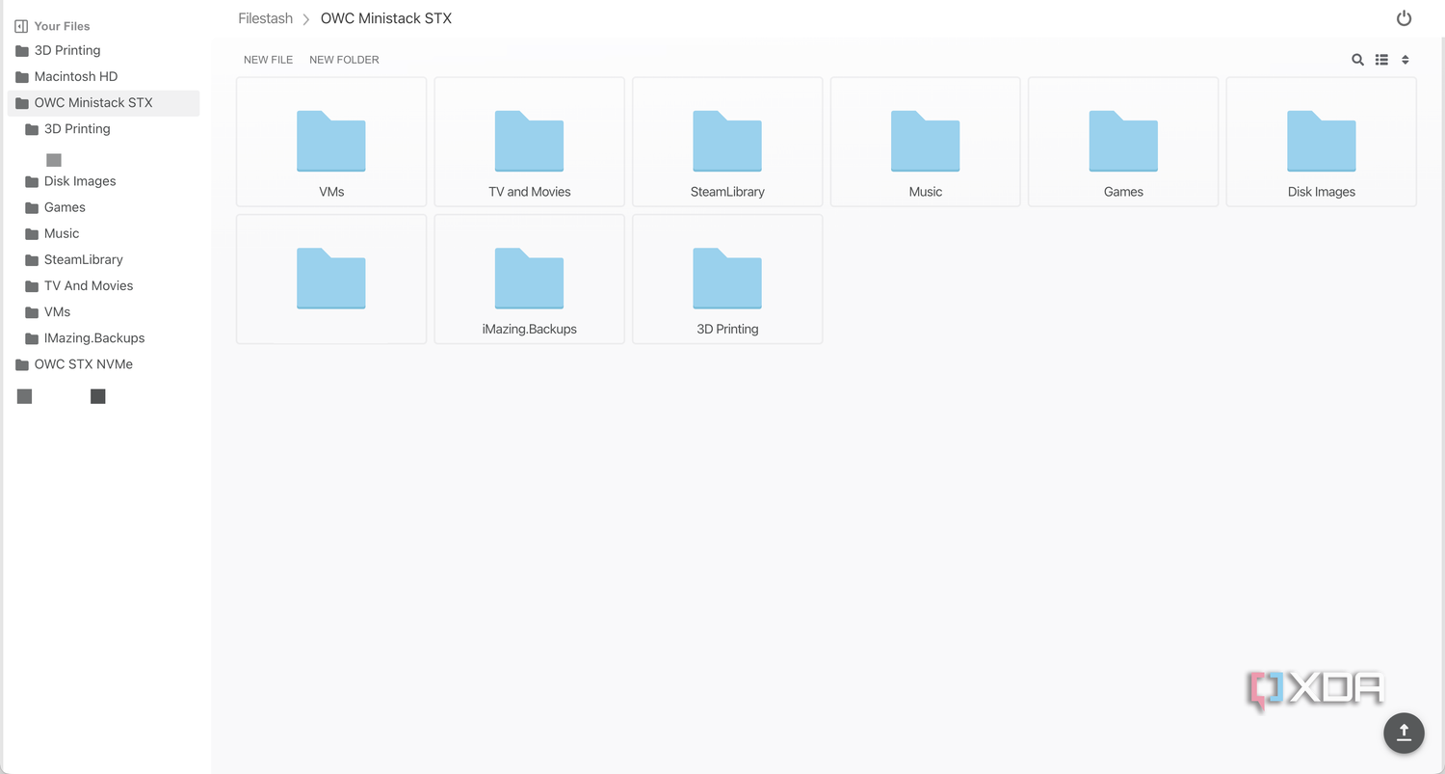Create a folder with NEW FOLDER
Viewport: 1445px width, 774px height.
pyautogui.click(x=344, y=60)
